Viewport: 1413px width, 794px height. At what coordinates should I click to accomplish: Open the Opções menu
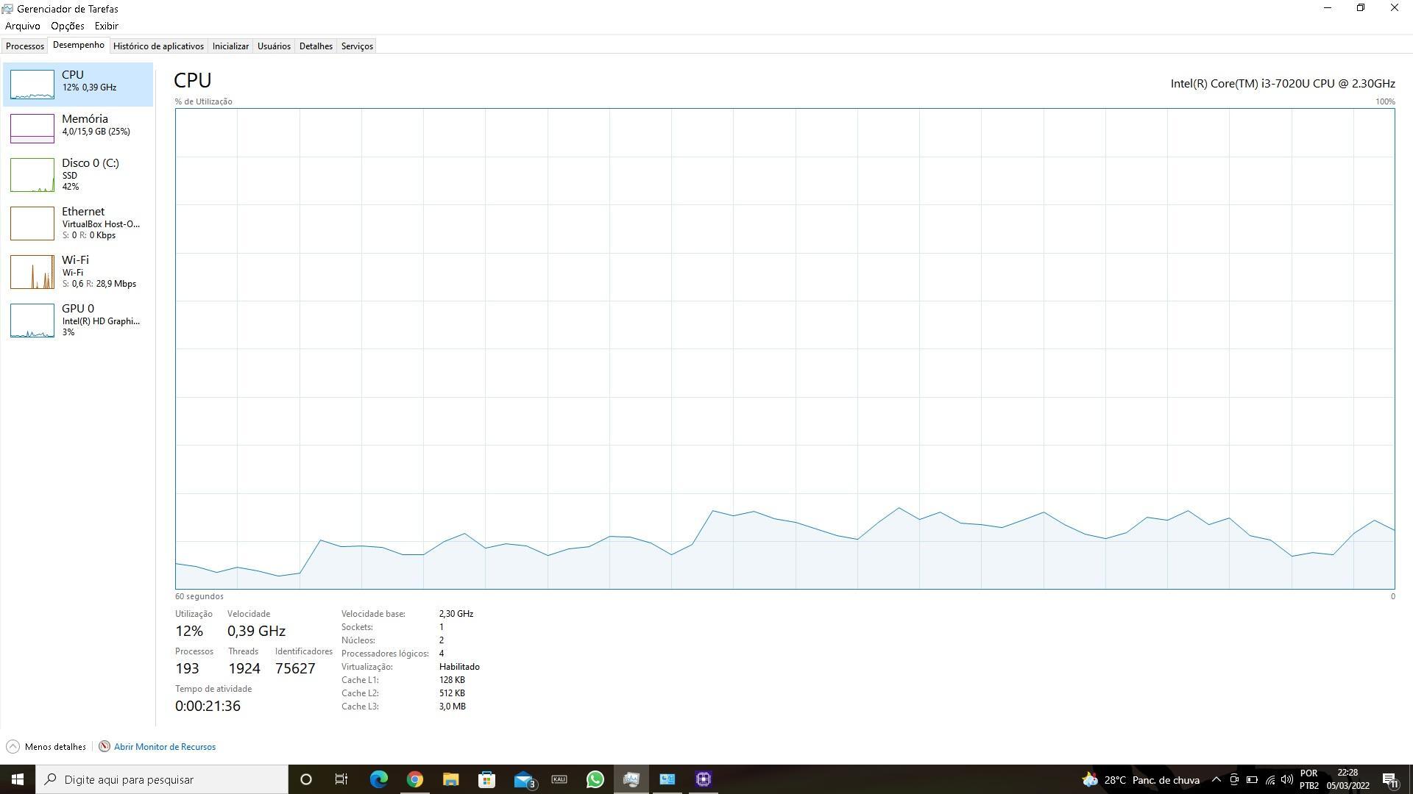pyautogui.click(x=68, y=26)
